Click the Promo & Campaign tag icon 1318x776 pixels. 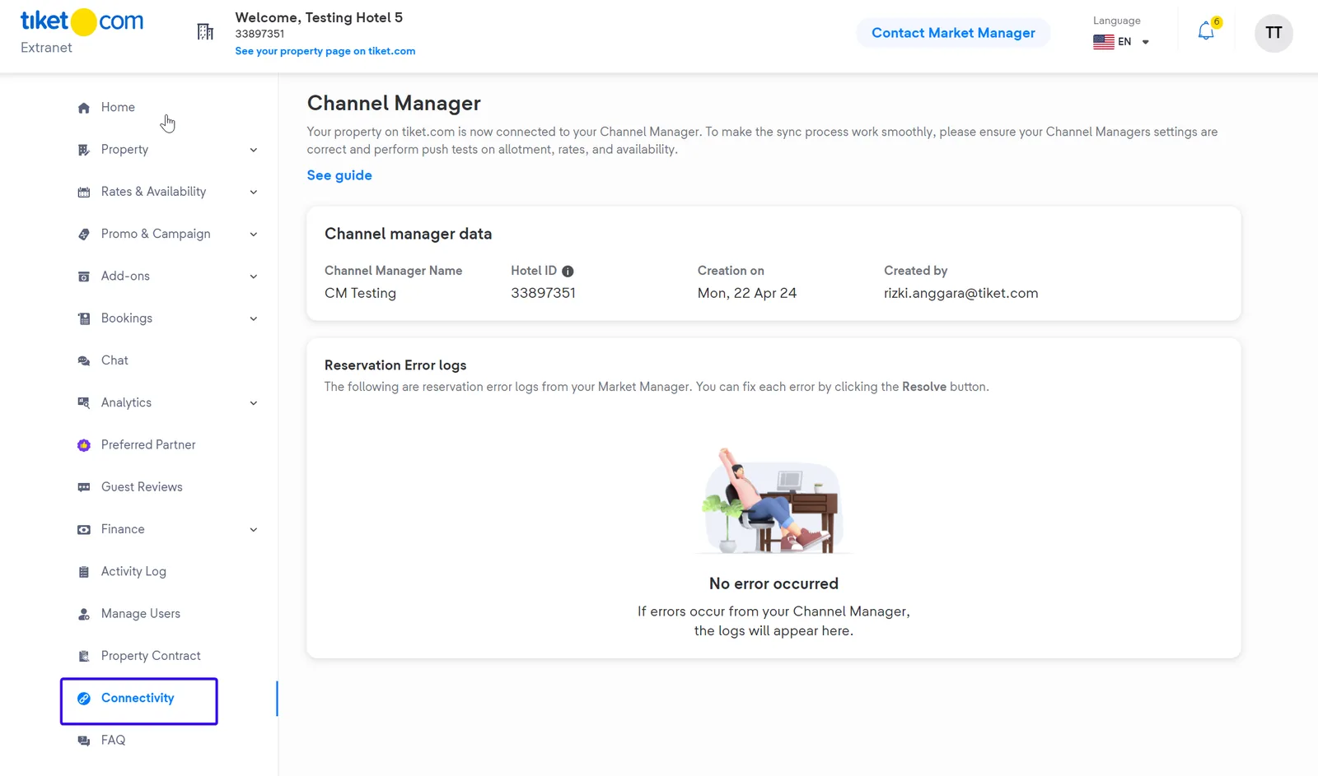(x=83, y=235)
